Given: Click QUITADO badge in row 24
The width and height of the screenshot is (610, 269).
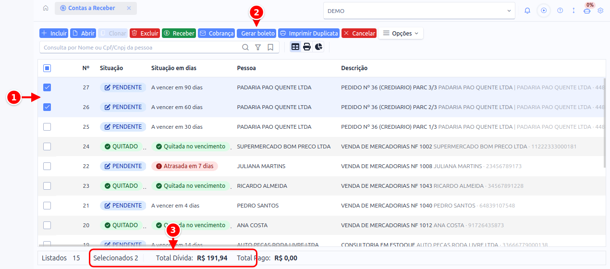Looking at the screenshot, I should (x=121, y=147).
